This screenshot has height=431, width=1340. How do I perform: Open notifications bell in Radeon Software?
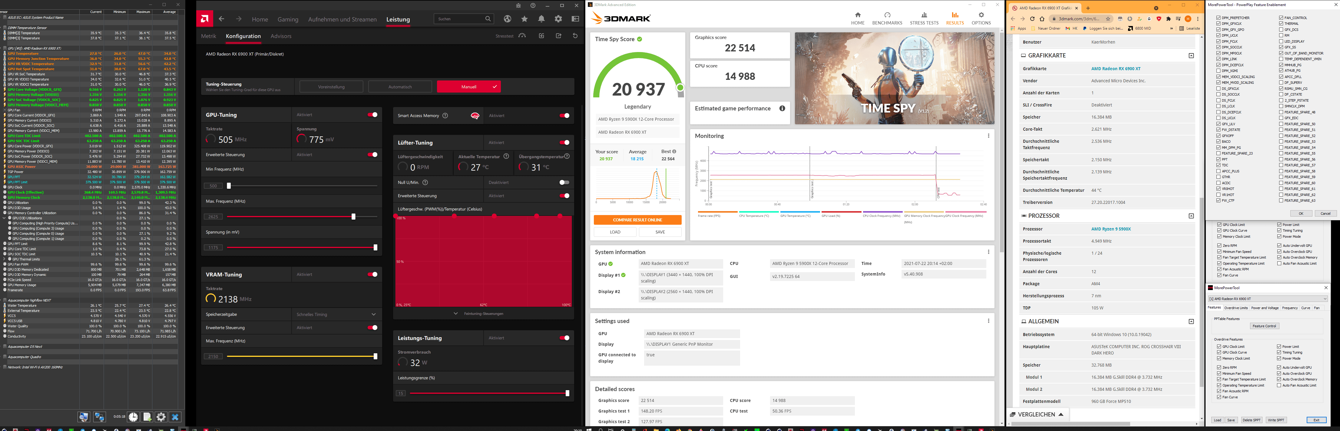541,19
